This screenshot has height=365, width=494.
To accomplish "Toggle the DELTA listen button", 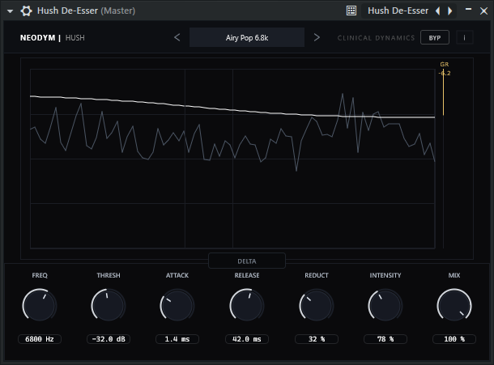I will (x=247, y=261).
